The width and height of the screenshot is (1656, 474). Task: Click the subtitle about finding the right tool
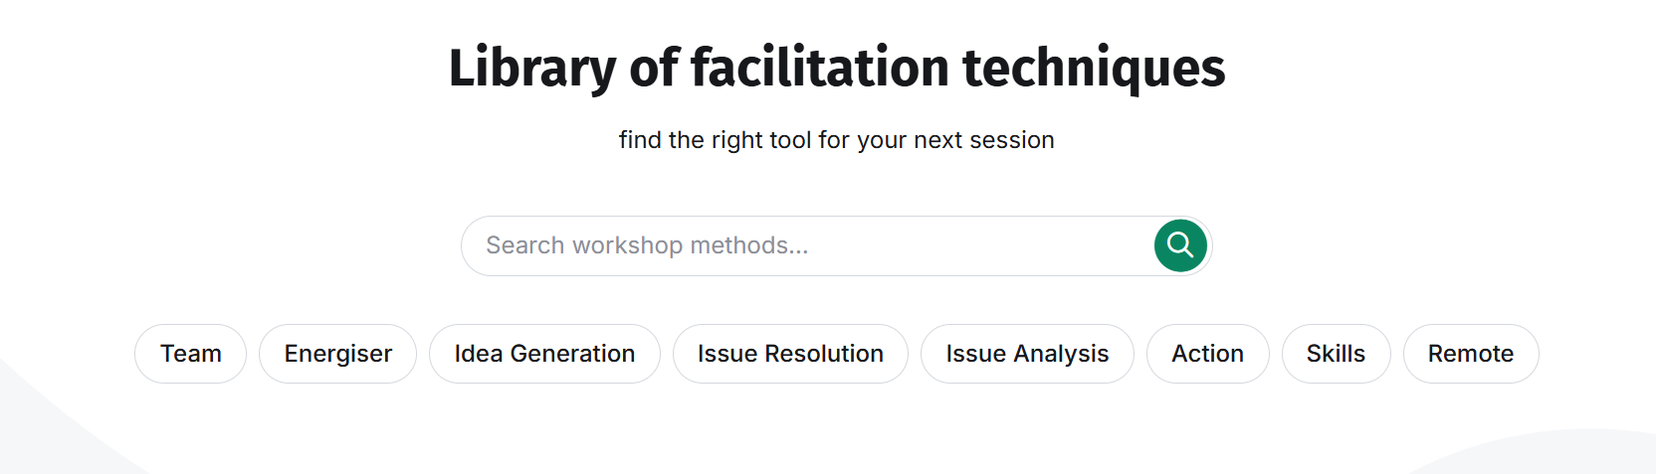(x=836, y=140)
